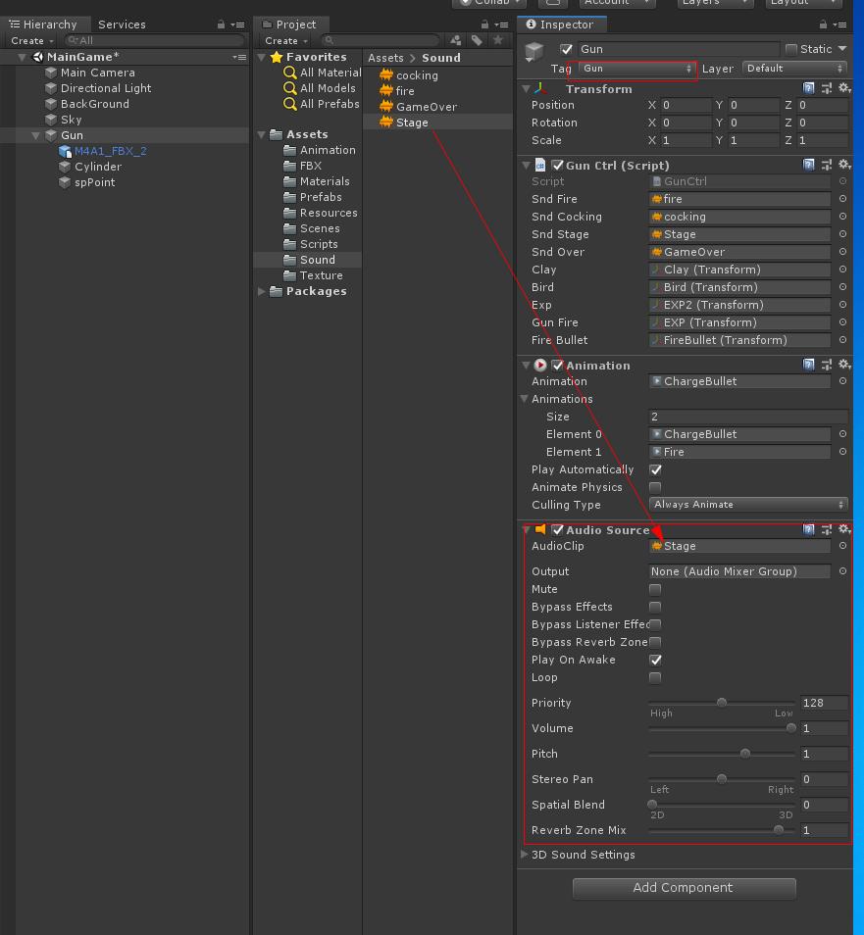Collapse the Assets folder tree
The height and width of the screenshot is (935, 864).
click(x=261, y=134)
